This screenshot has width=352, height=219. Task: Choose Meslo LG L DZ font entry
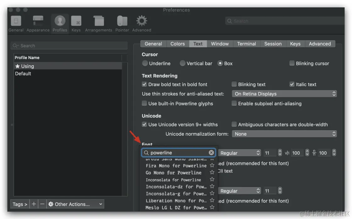click(176, 208)
